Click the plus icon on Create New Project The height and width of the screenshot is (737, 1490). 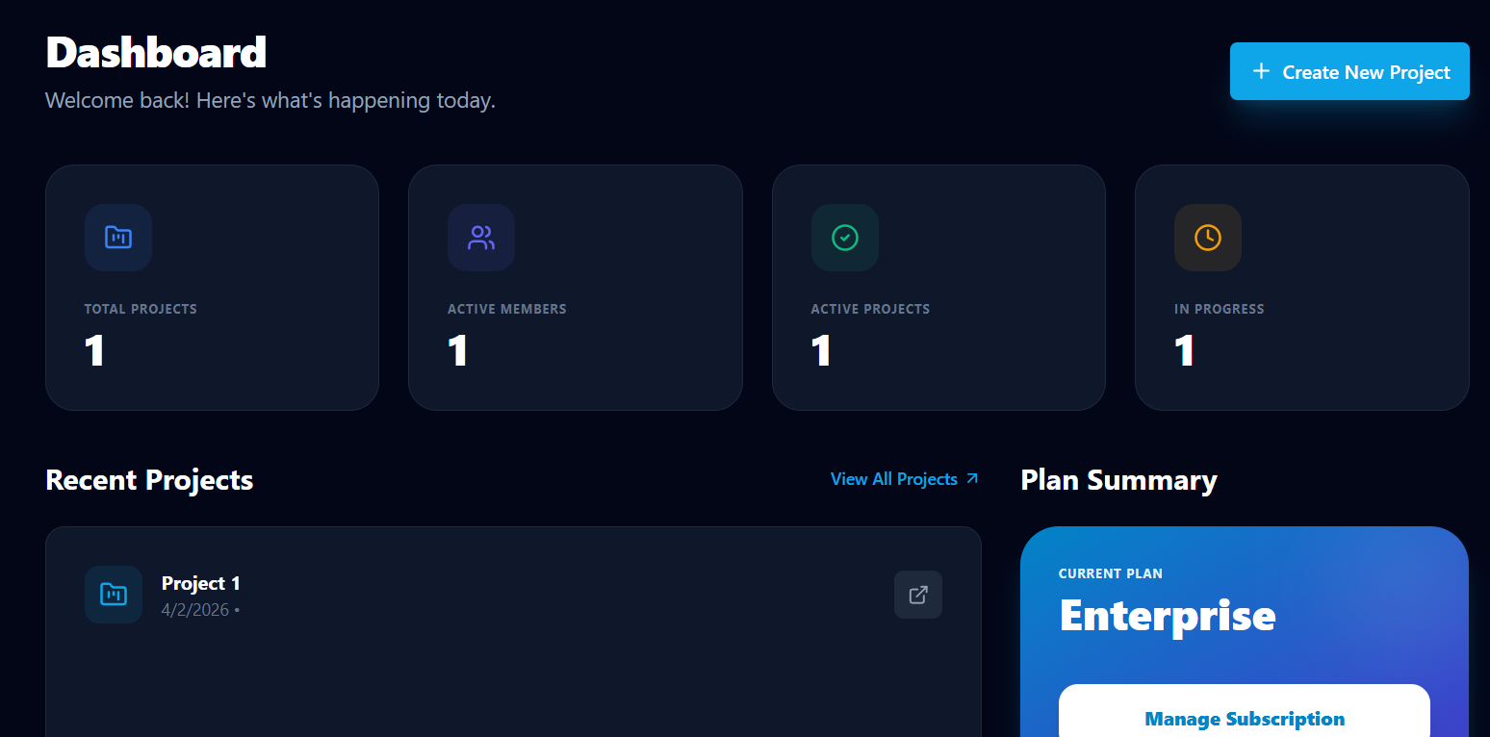(x=1261, y=71)
